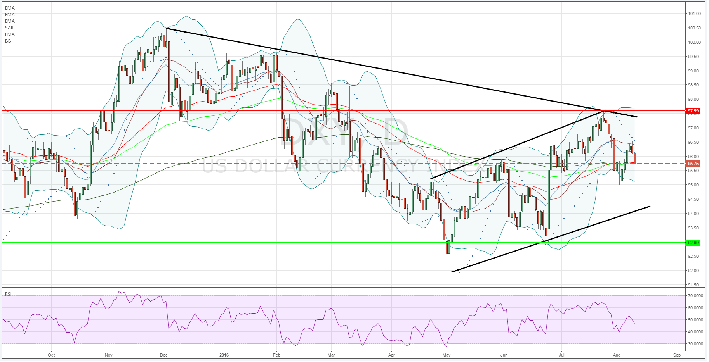
Task: Click the EMA label between SAR and BB
Action: 10,34
